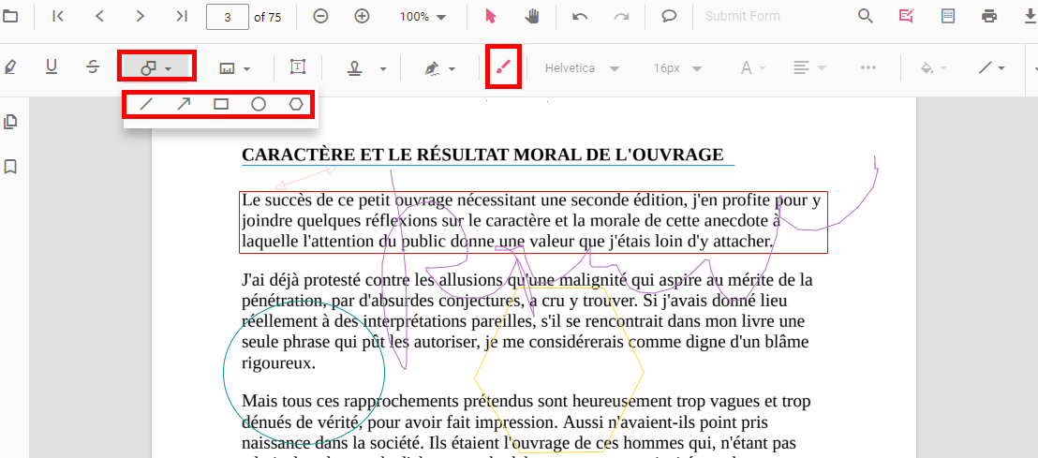Open the measurement annotation dropdown

click(x=234, y=67)
